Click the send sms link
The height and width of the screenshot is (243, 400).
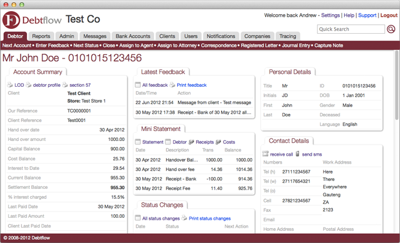point(312,154)
